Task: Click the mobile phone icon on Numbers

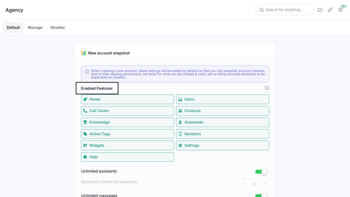Action: click(180, 134)
